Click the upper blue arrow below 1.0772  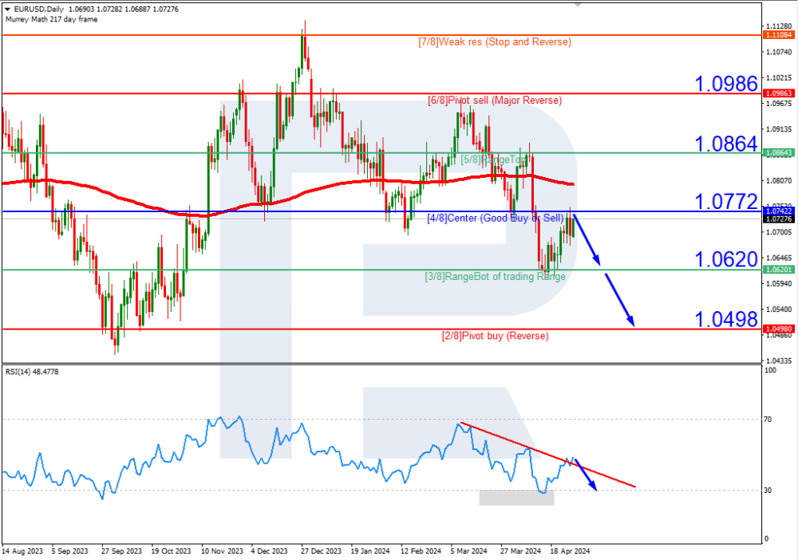tap(587, 239)
